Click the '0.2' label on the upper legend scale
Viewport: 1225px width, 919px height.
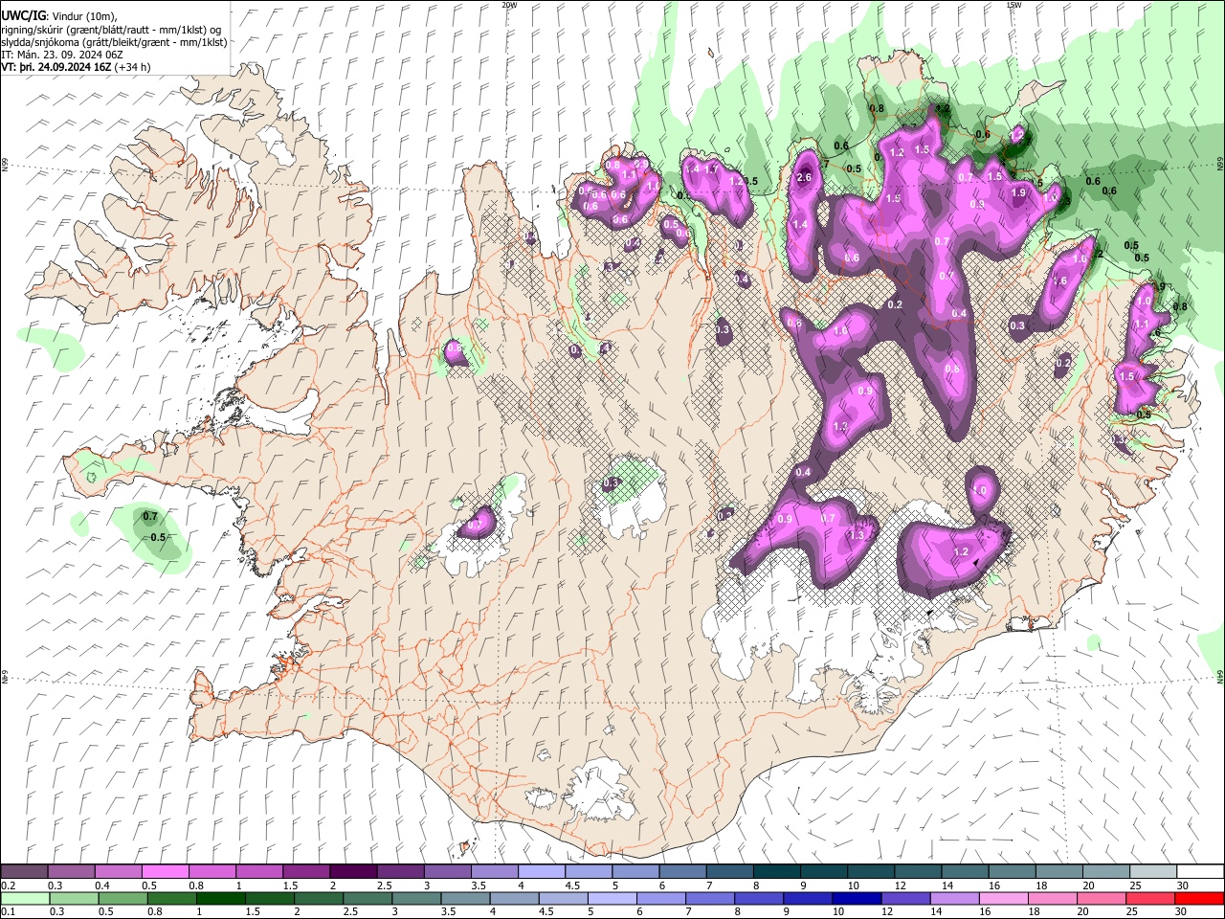point(9,885)
